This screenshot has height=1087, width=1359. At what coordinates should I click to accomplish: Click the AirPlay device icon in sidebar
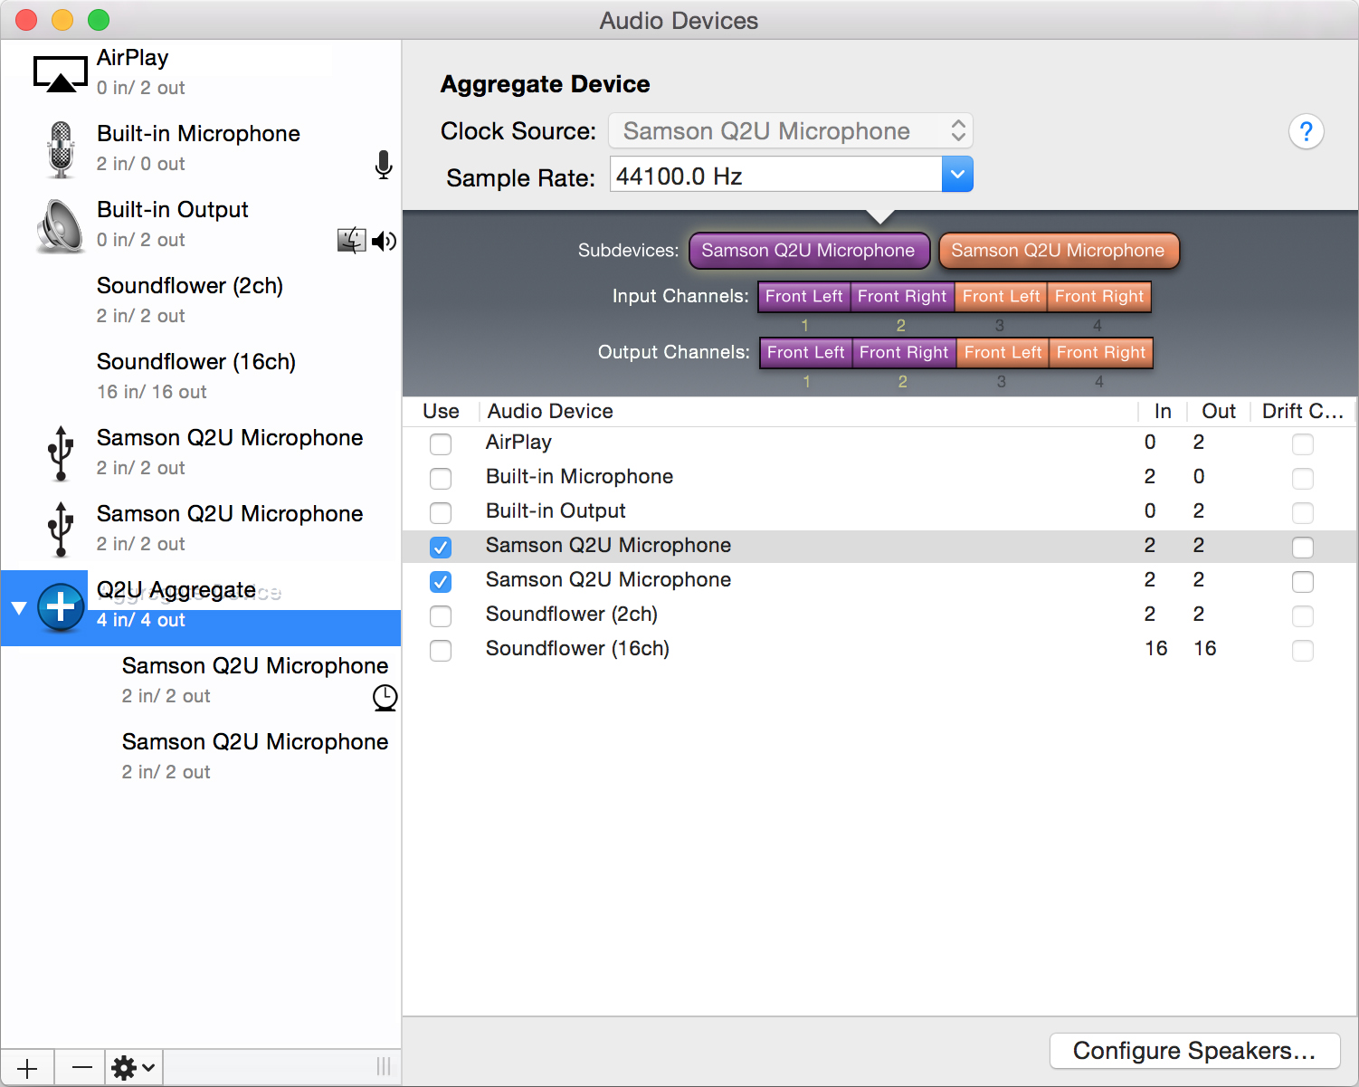60,73
